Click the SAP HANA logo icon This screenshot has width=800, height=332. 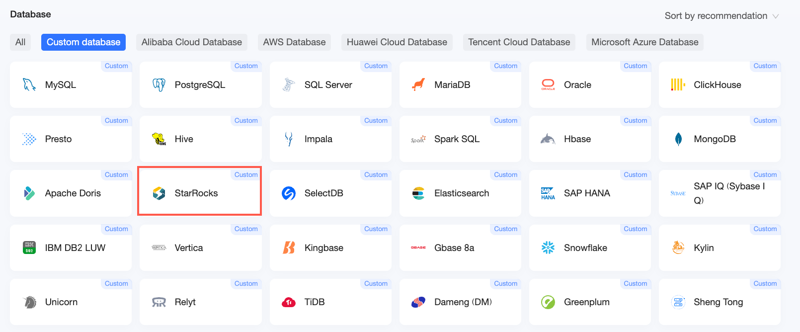tap(548, 193)
